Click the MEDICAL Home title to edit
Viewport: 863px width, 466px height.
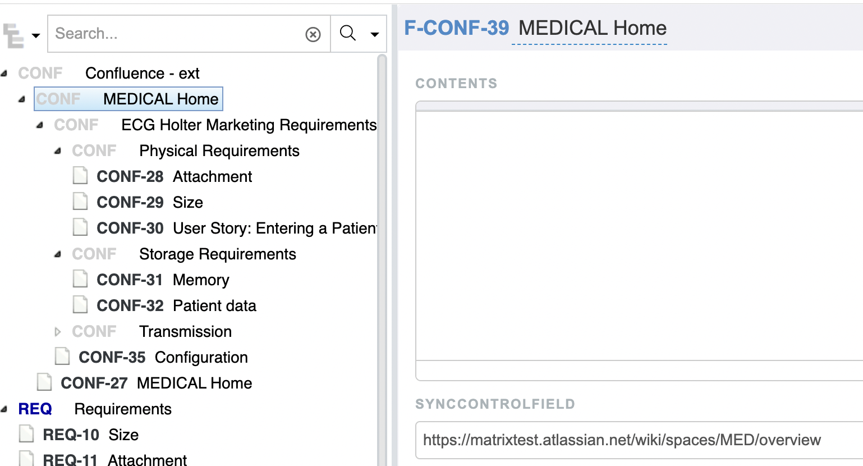[593, 28]
